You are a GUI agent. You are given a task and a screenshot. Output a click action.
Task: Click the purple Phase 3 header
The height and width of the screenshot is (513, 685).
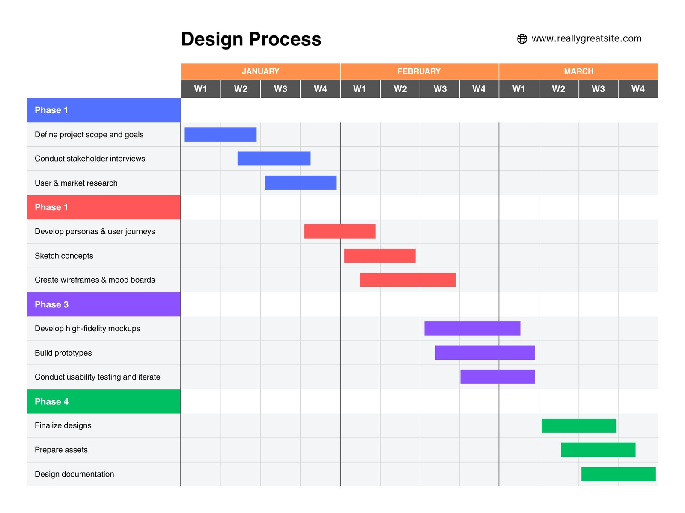click(x=104, y=304)
